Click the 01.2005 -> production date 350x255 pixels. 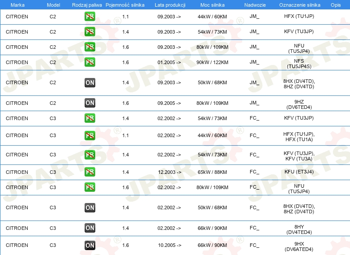(x=169, y=62)
